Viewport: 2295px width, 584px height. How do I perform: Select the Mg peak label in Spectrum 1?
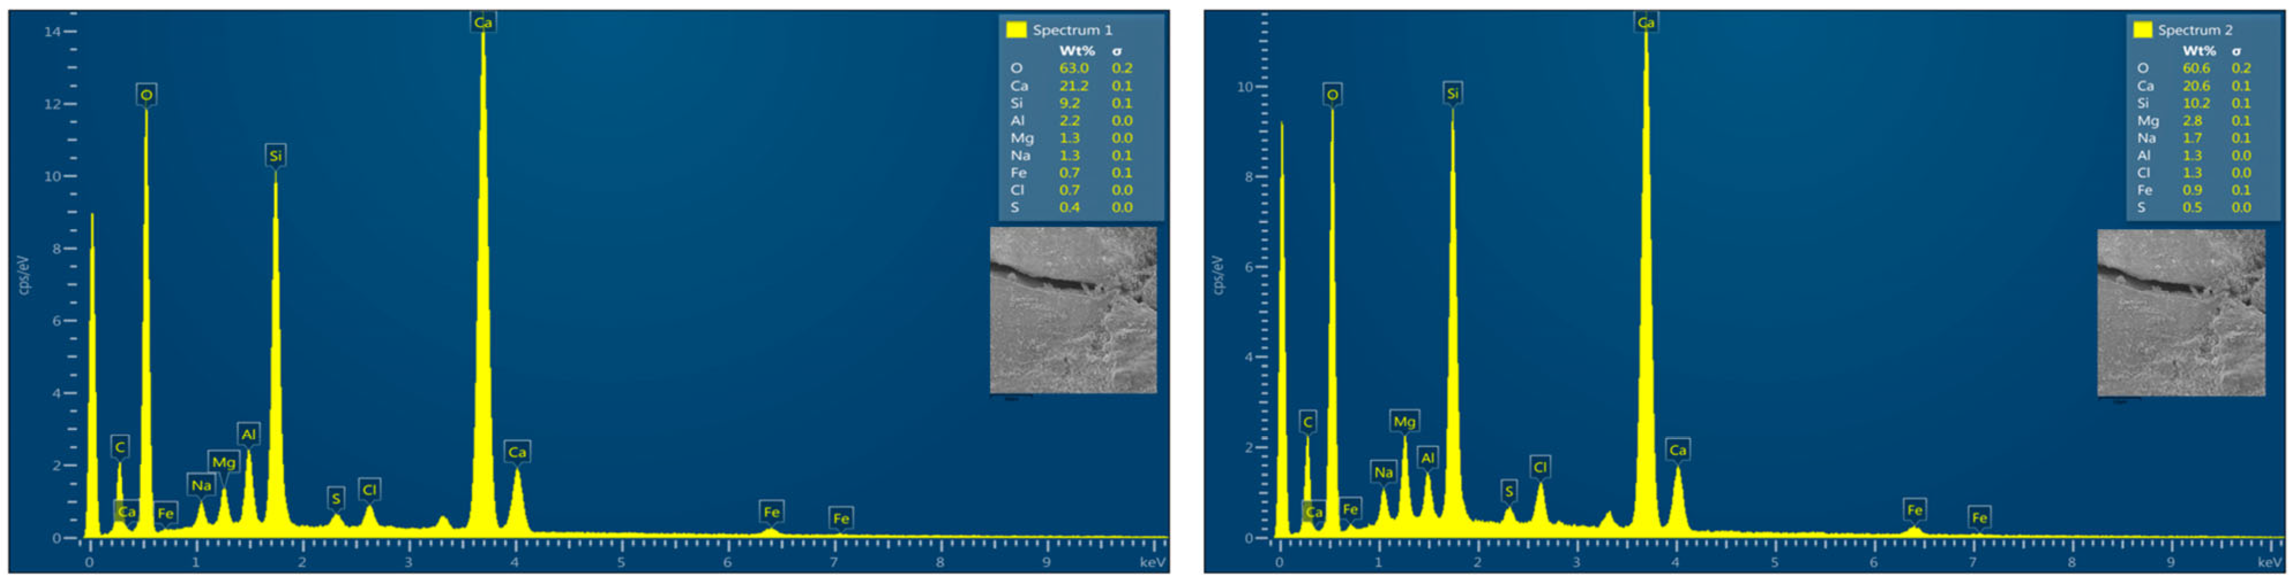tap(224, 462)
